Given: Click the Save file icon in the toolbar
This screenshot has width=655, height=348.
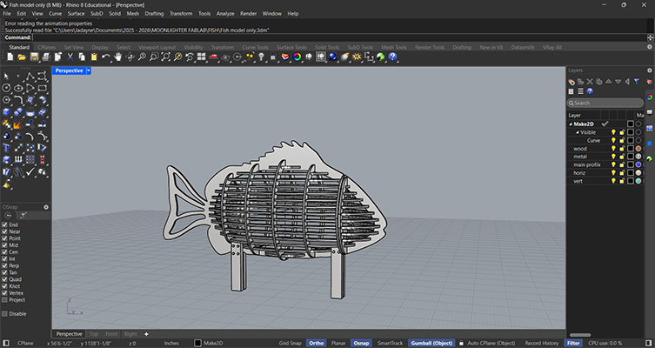Looking at the screenshot, I should [x=33, y=57].
